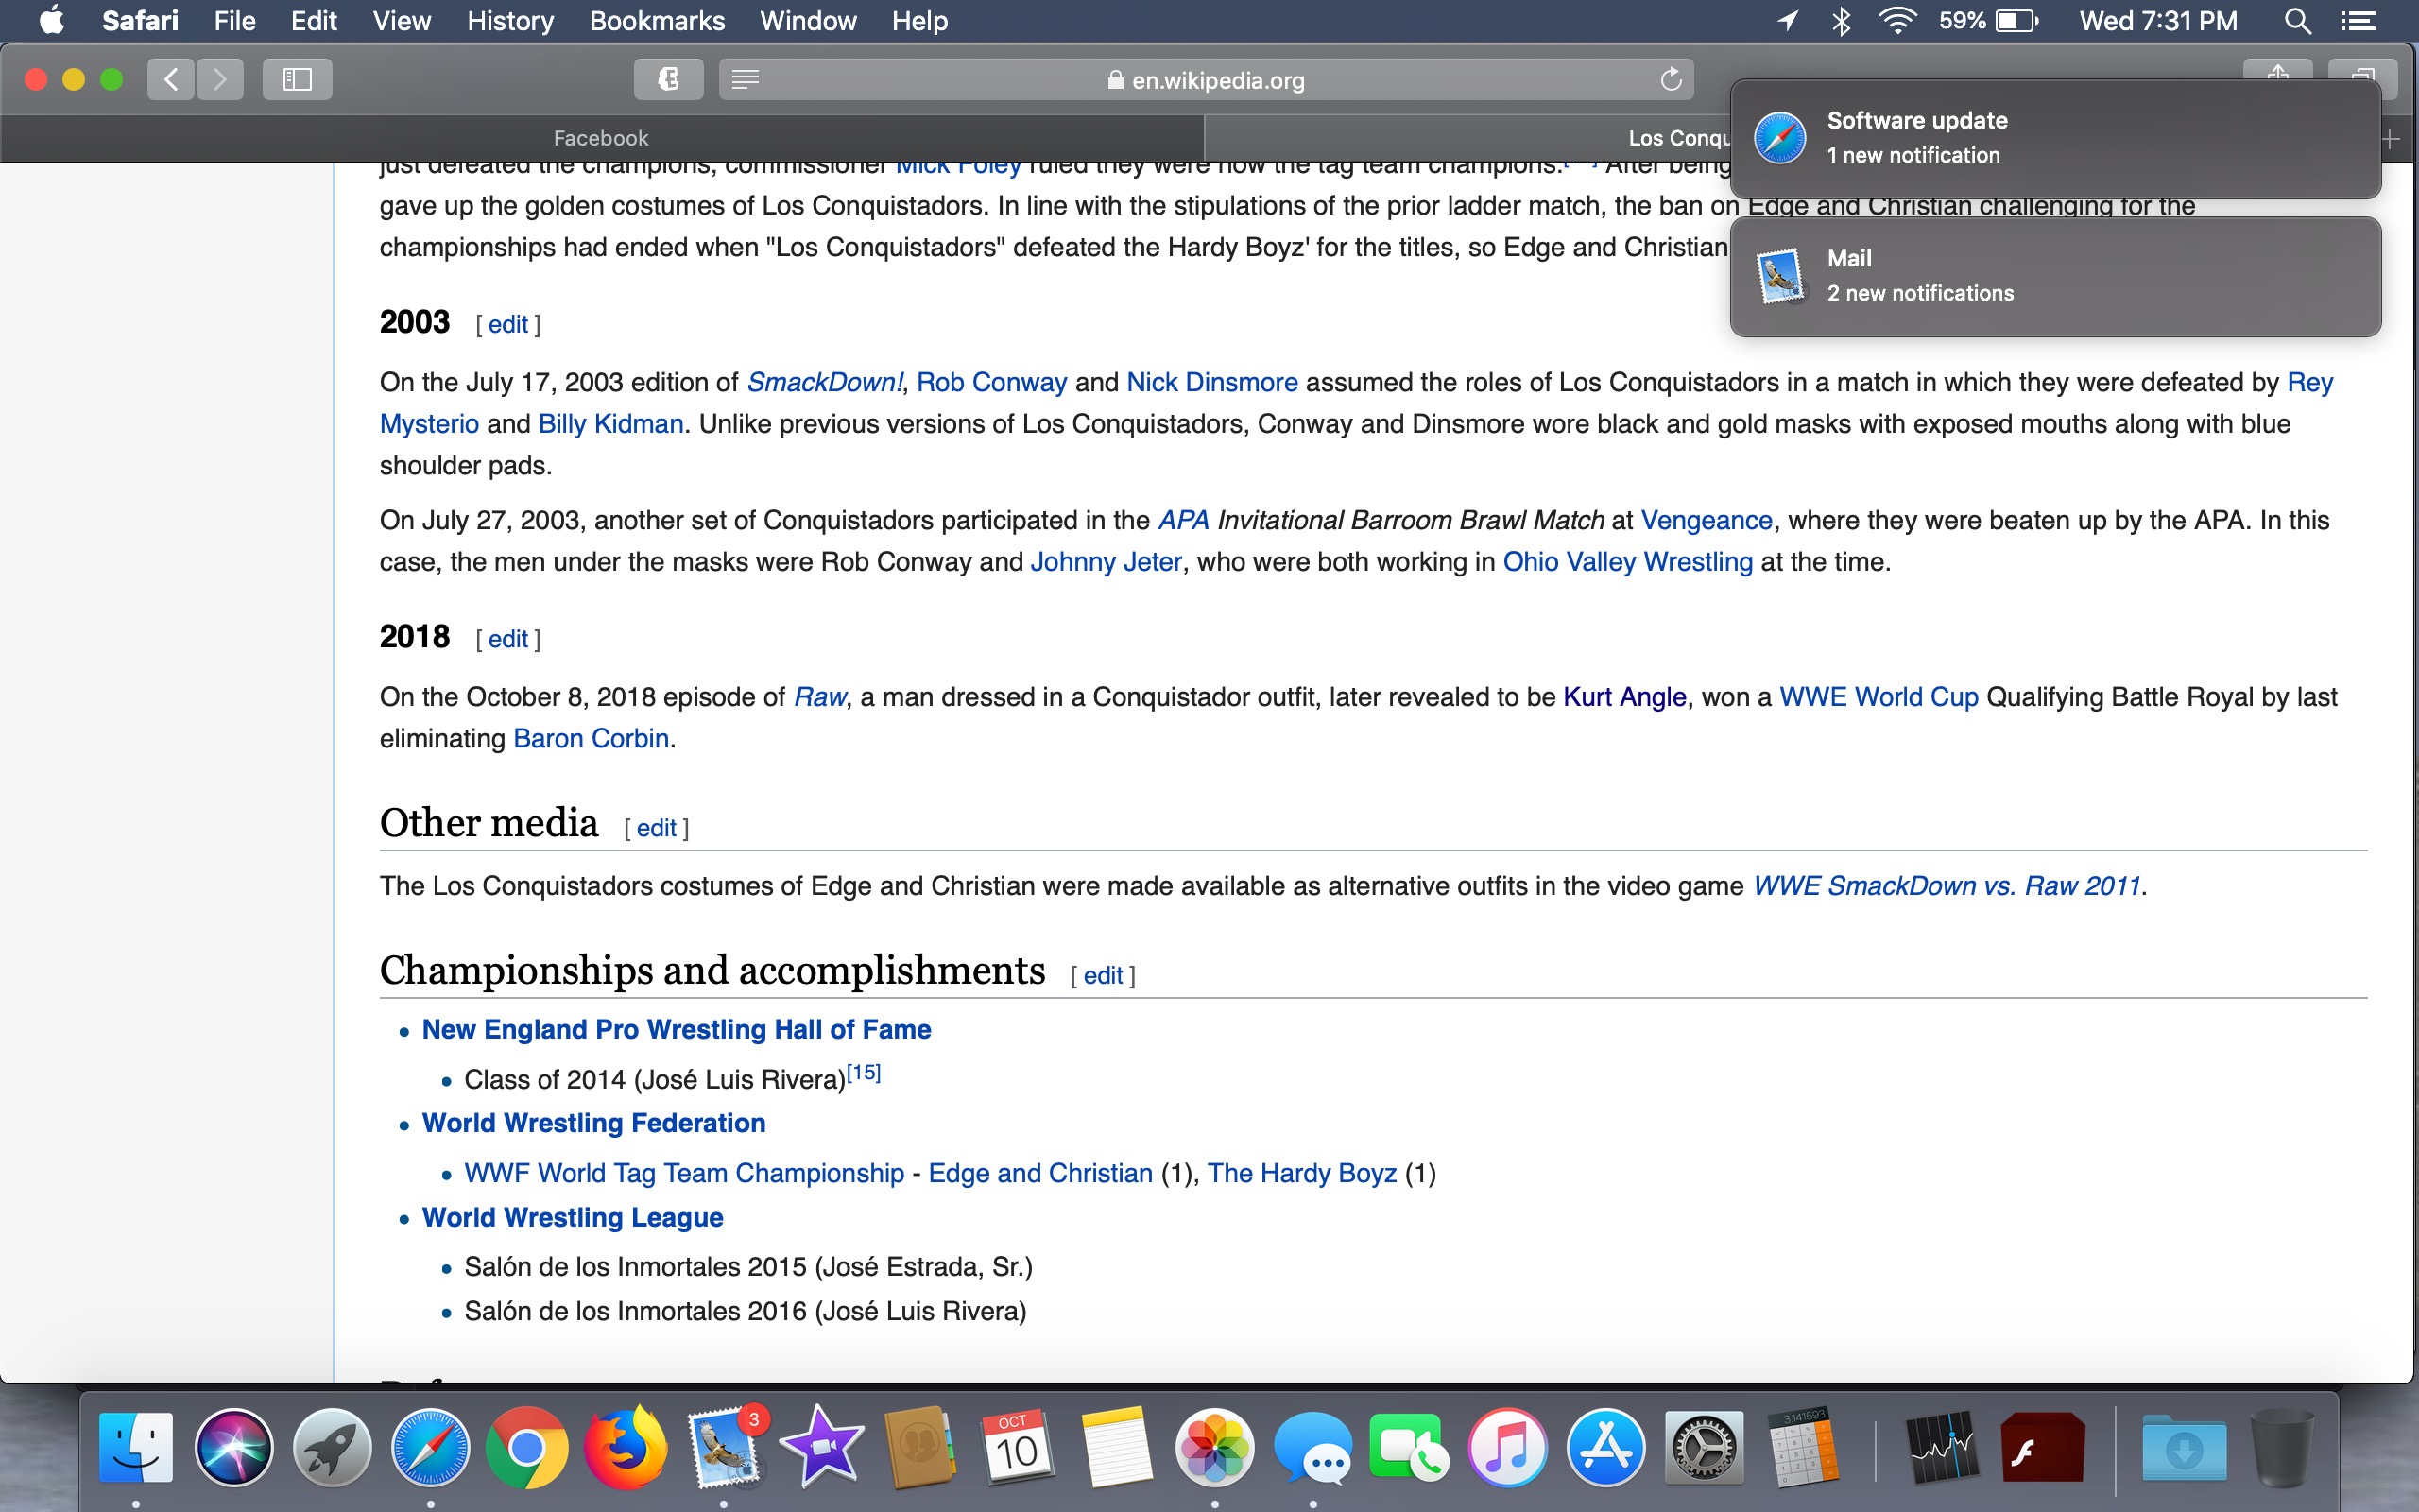Open the Mail notification banner
This screenshot has height=1512, width=2419.
[2055, 276]
